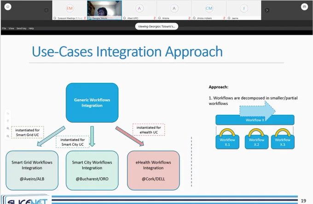Click the 'Approach:' heading
This screenshot has width=313, height=204.
[x=218, y=87]
